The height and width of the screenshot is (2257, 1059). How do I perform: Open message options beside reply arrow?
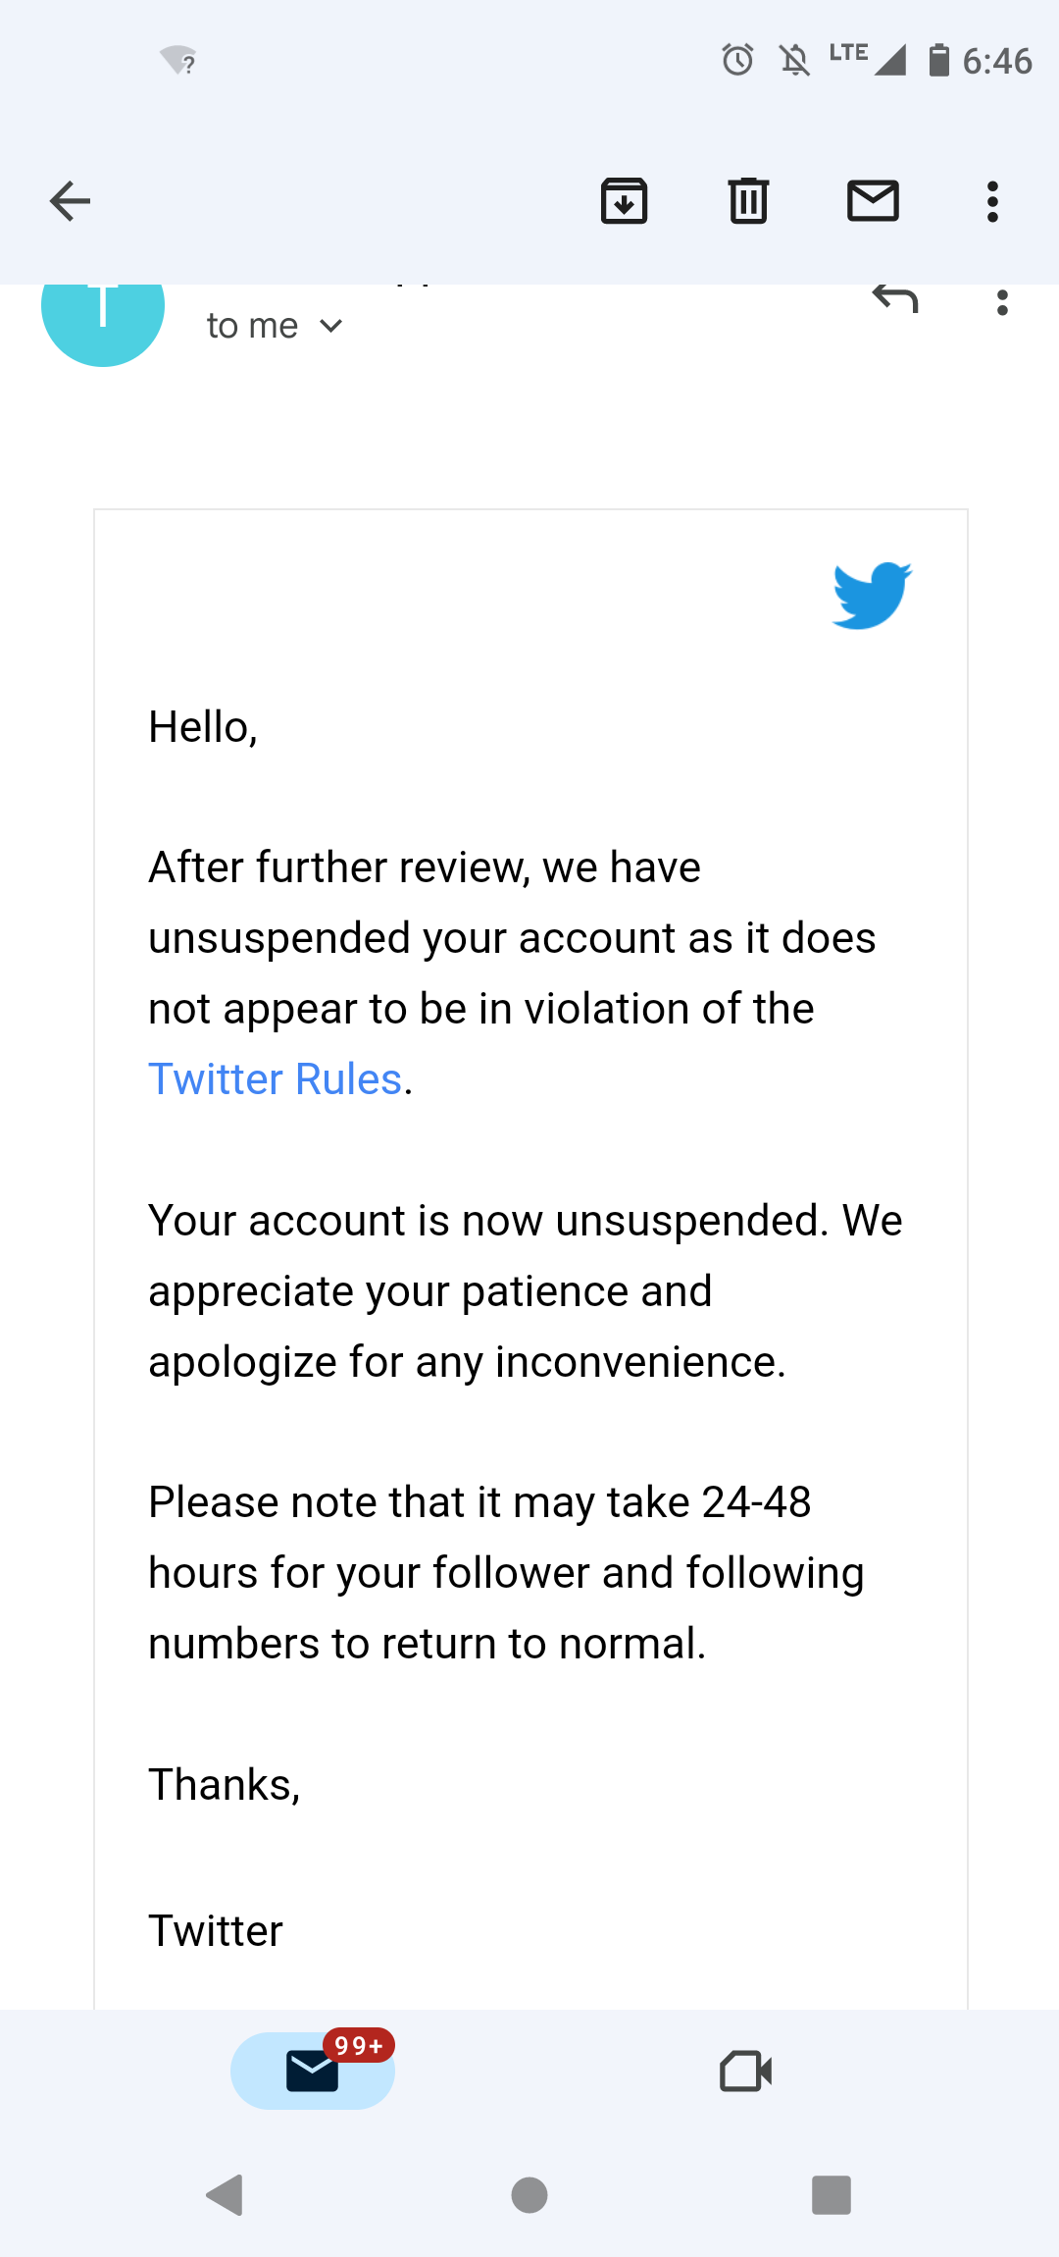pos(1001,303)
